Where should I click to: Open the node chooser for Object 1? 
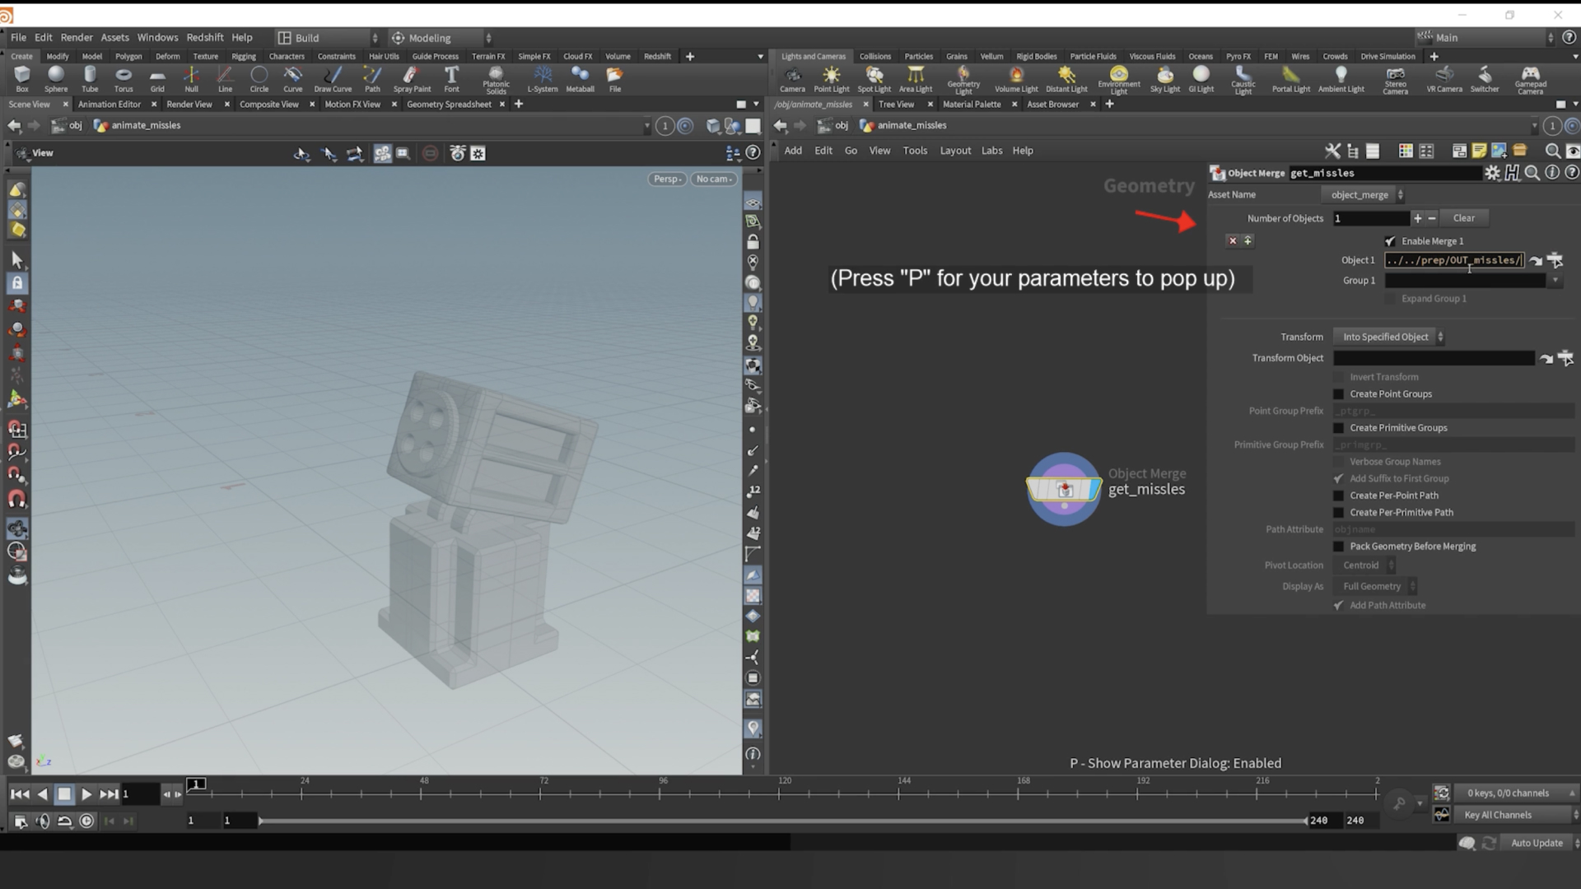1555,260
